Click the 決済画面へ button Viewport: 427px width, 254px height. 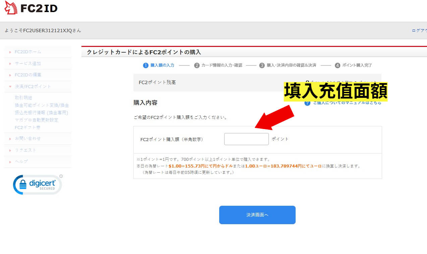tap(257, 215)
